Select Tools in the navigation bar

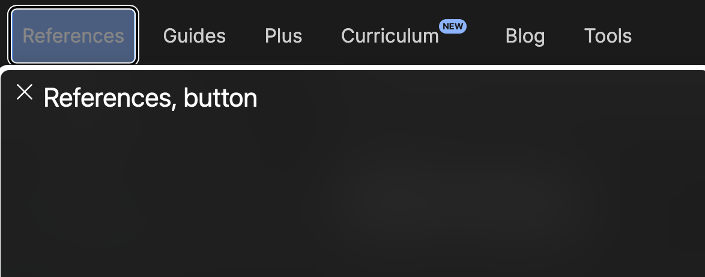coord(608,36)
